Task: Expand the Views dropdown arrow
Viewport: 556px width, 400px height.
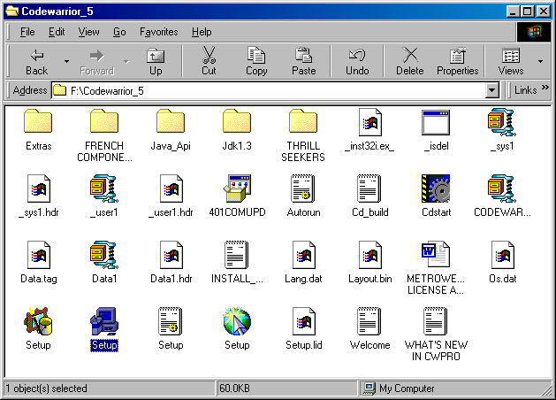Action: [x=540, y=61]
